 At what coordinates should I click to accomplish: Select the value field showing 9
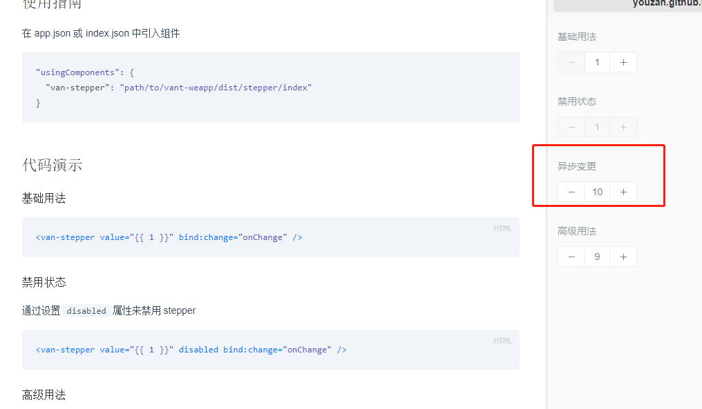(x=597, y=256)
